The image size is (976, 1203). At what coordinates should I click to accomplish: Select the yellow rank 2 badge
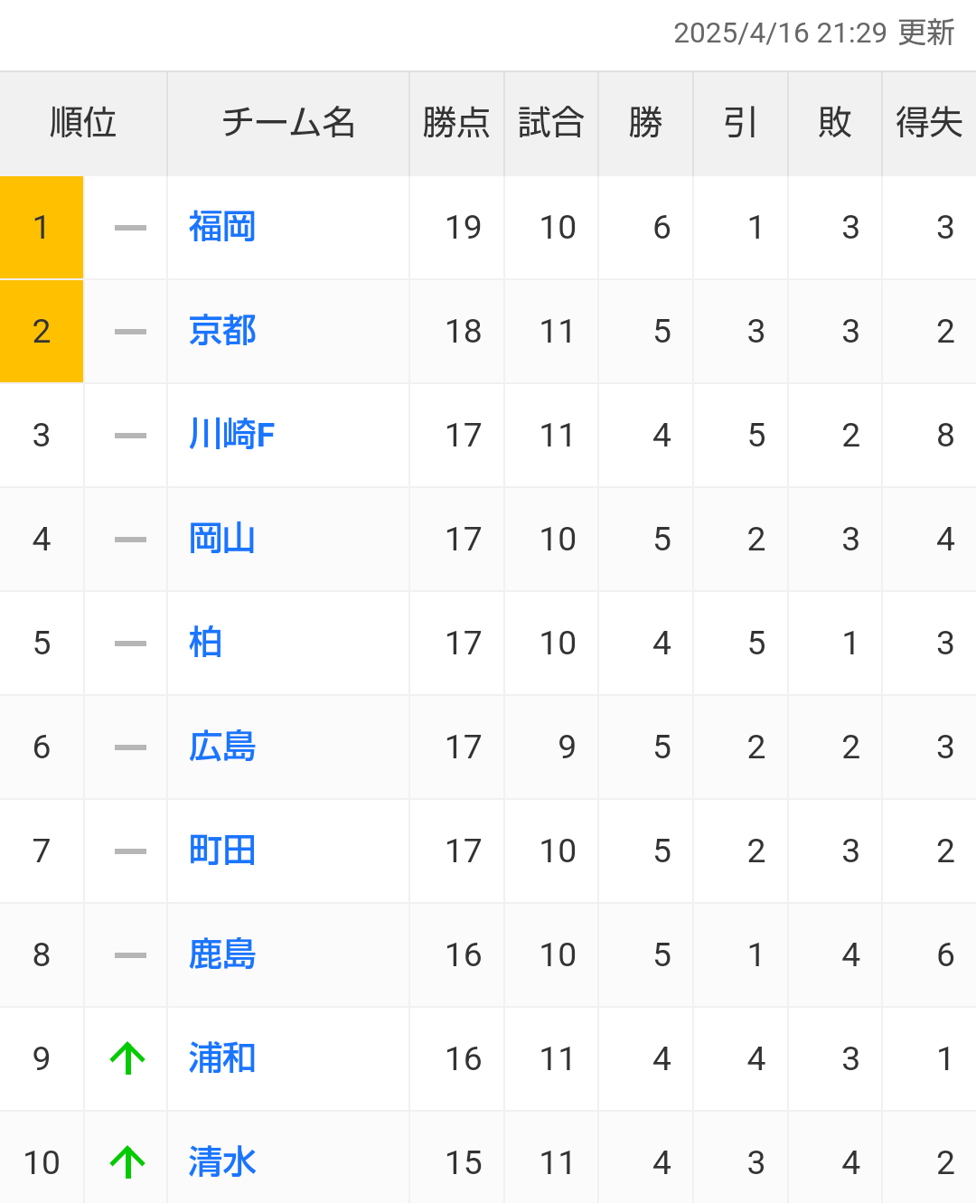tap(42, 332)
